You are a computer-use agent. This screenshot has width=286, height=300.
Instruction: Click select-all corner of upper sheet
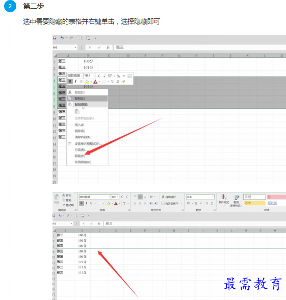coord(55,56)
